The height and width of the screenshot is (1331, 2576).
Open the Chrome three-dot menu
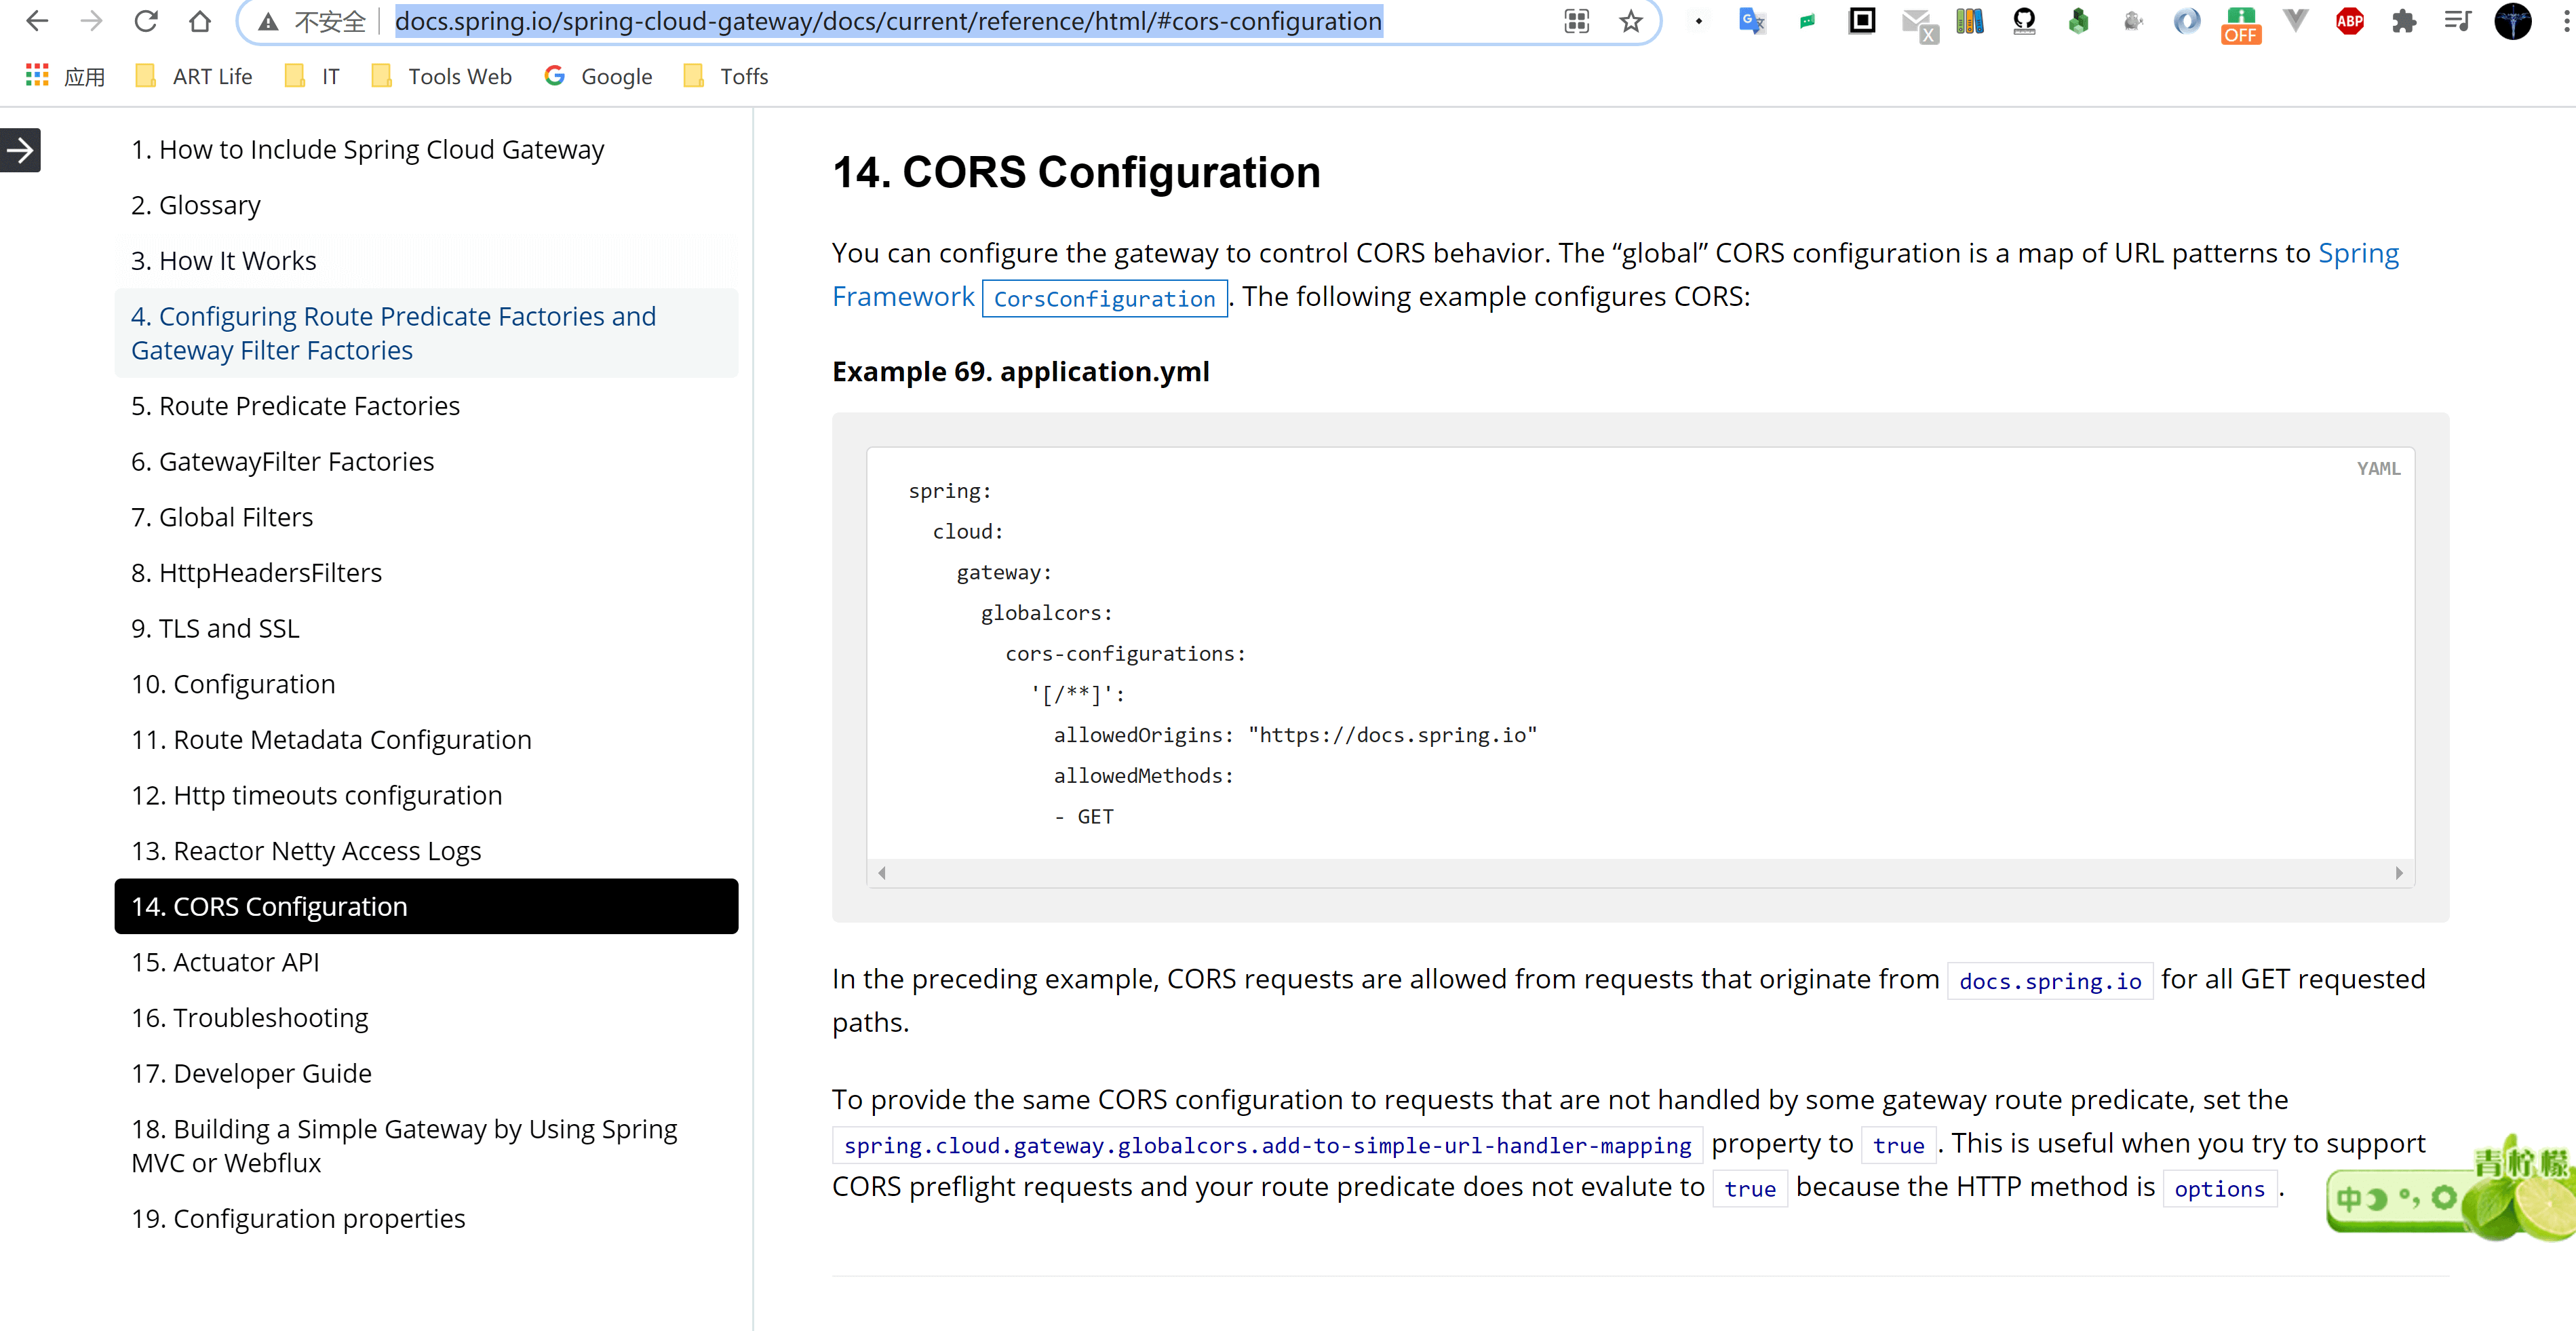click(x=2565, y=21)
